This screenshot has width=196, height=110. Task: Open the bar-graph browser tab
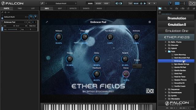coord(194,8)
